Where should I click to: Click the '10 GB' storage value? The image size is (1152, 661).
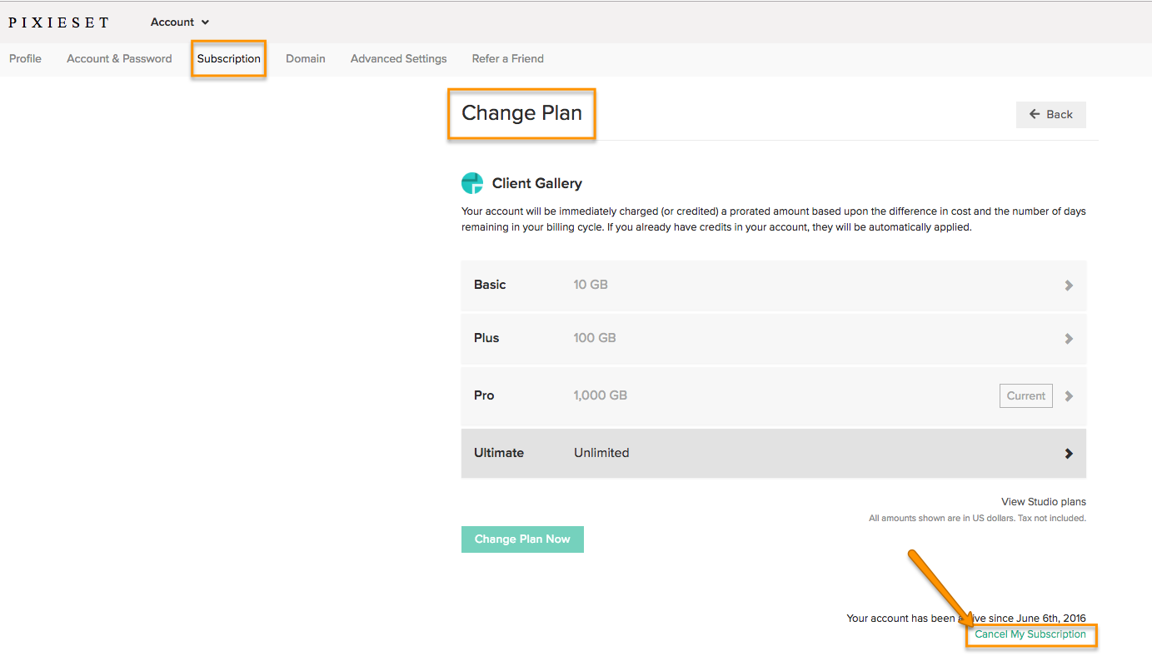[591, 285]
